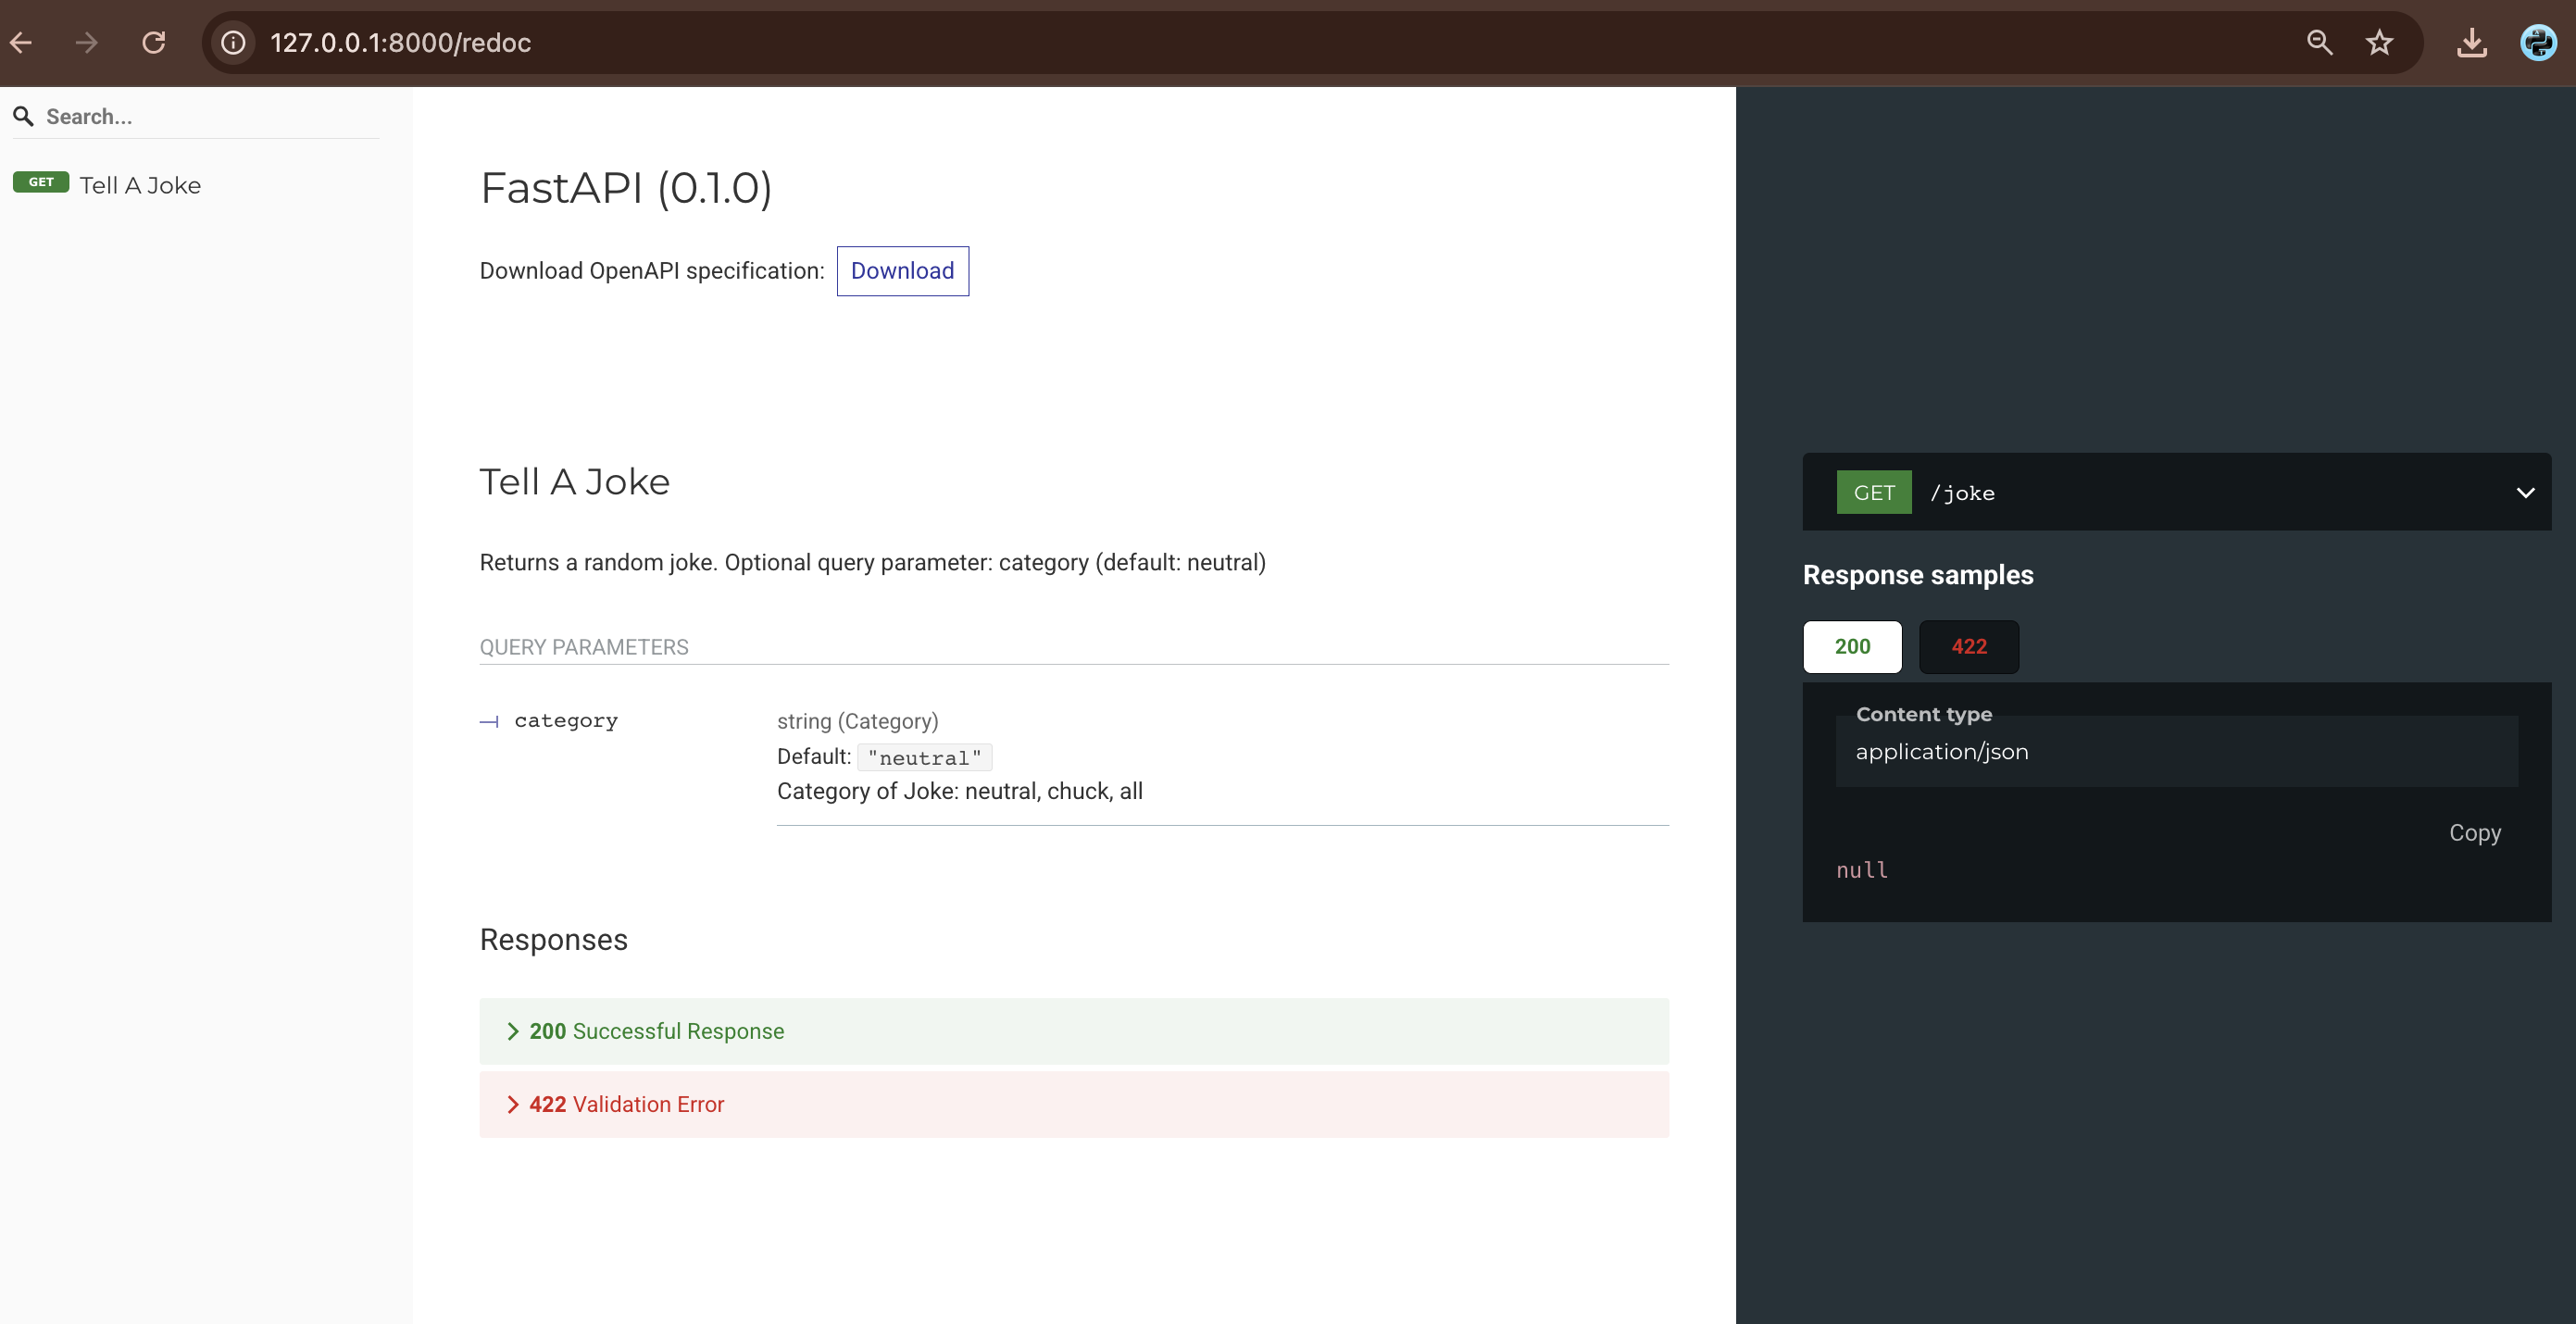The height and width of the screenshot is (1324, 2576).
Task: Click the Python profile avatar icon
Action: pyautogui.click(x=2537, y=43)
